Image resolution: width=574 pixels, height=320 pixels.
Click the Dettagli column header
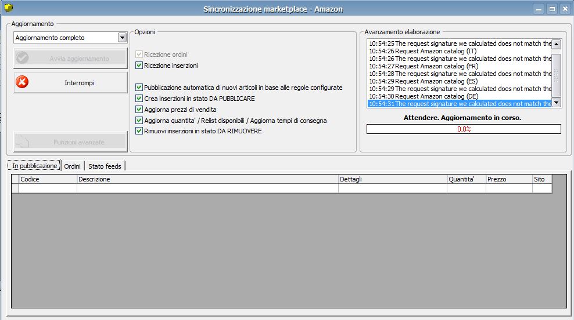392,179
